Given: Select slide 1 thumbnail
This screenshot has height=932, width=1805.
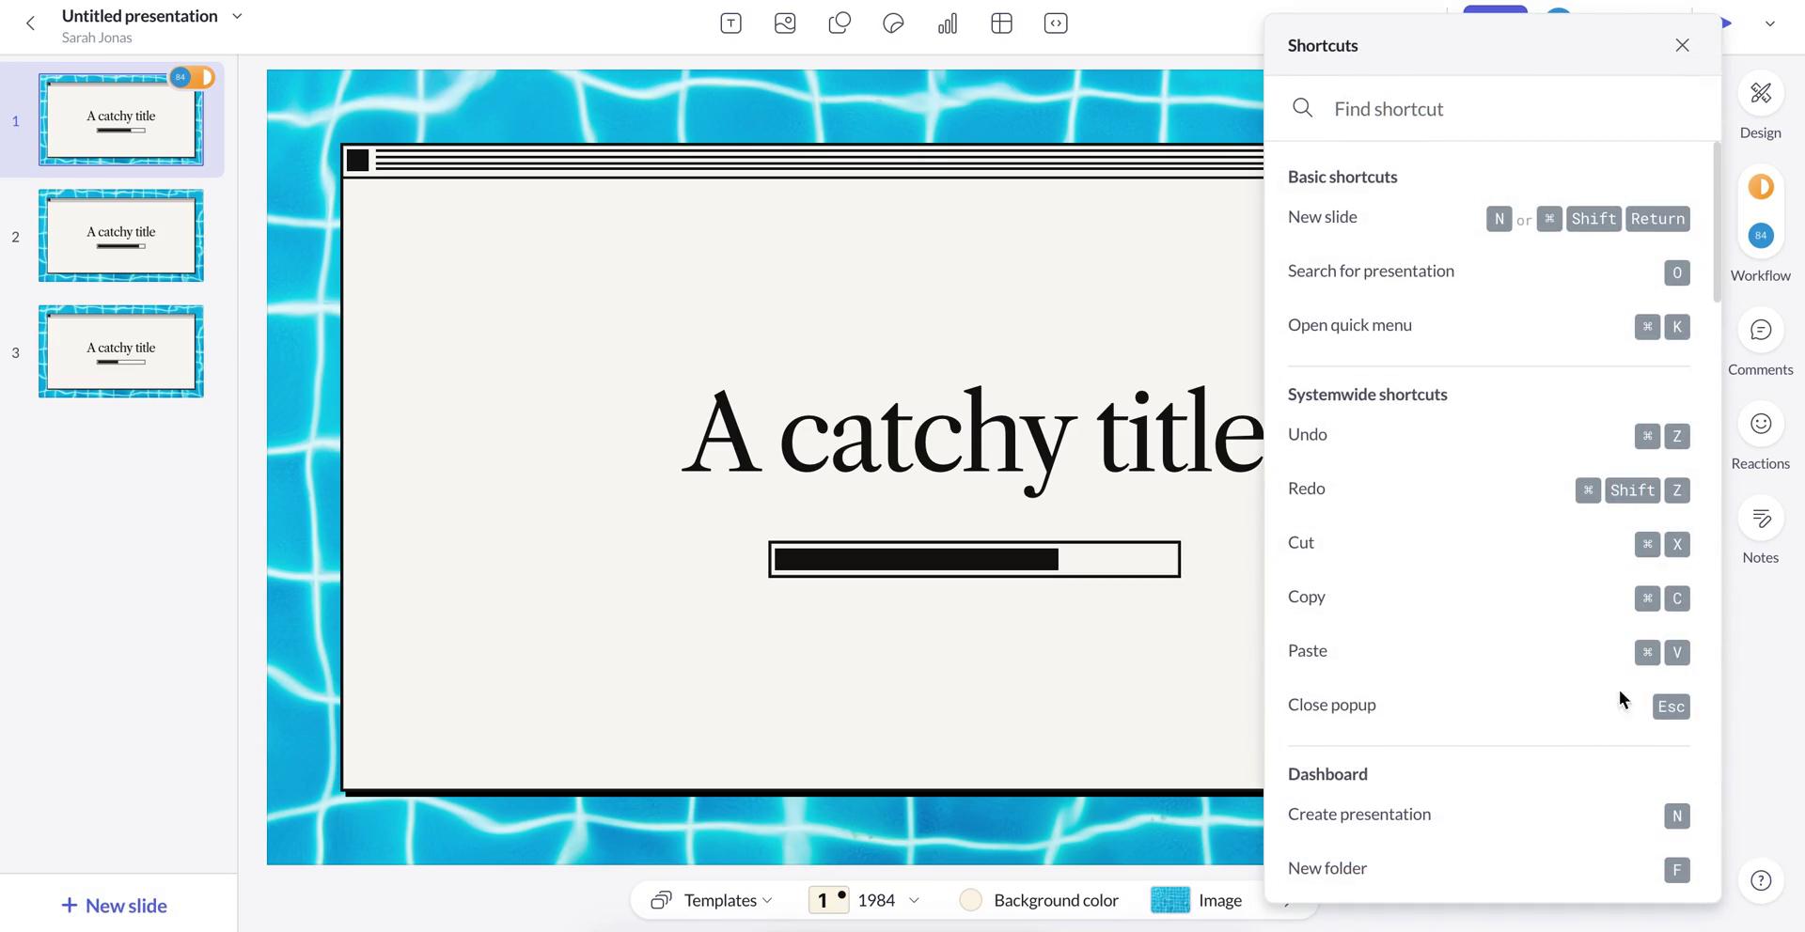Looking at the screenshot, I should [x=120, y=120].
